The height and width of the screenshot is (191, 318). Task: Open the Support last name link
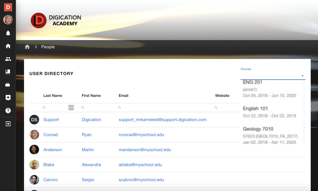(x=51, y=120)
